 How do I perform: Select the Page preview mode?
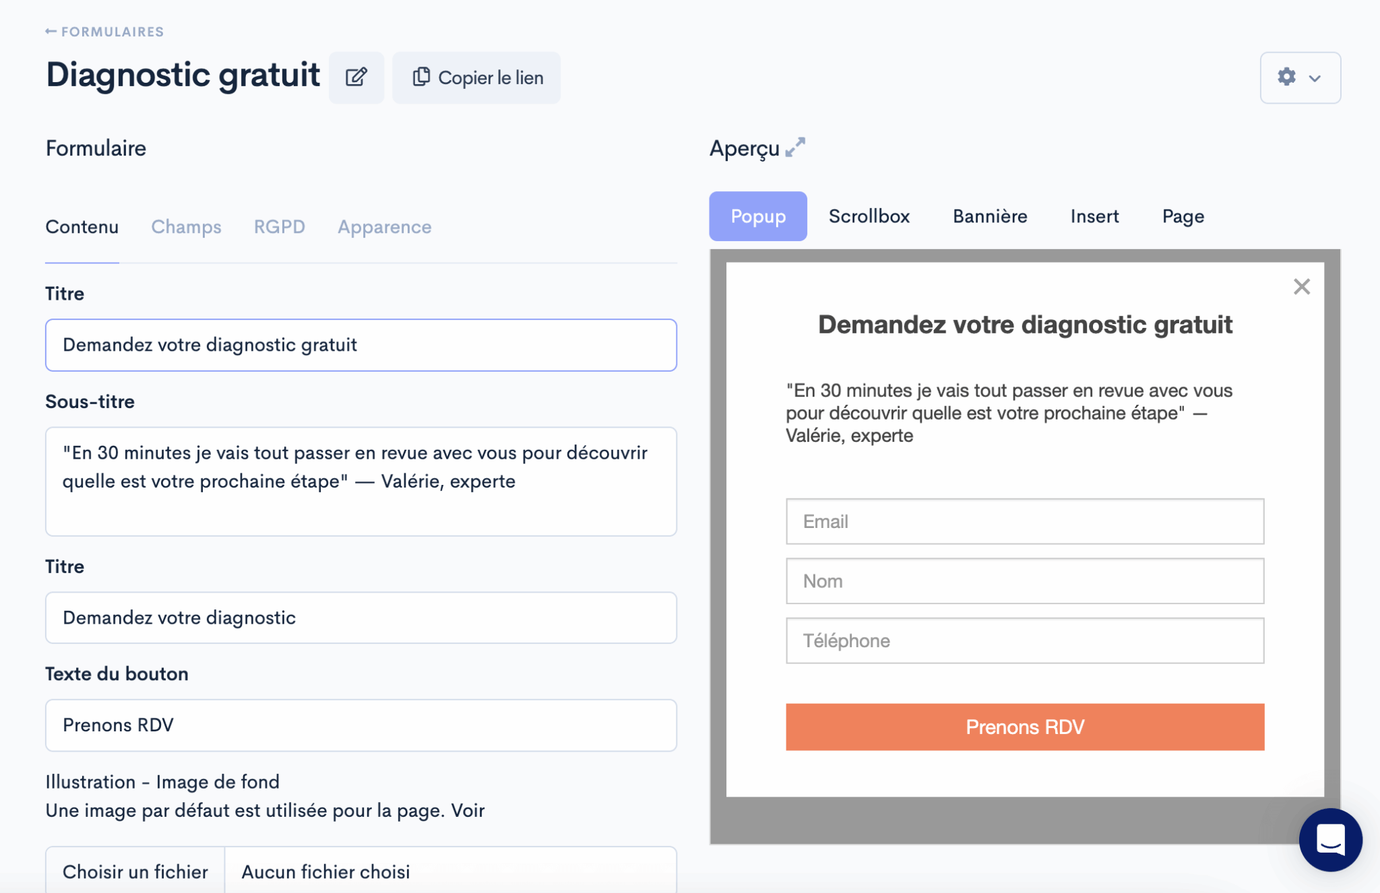pyautogui.click(x=1183, y=216)
